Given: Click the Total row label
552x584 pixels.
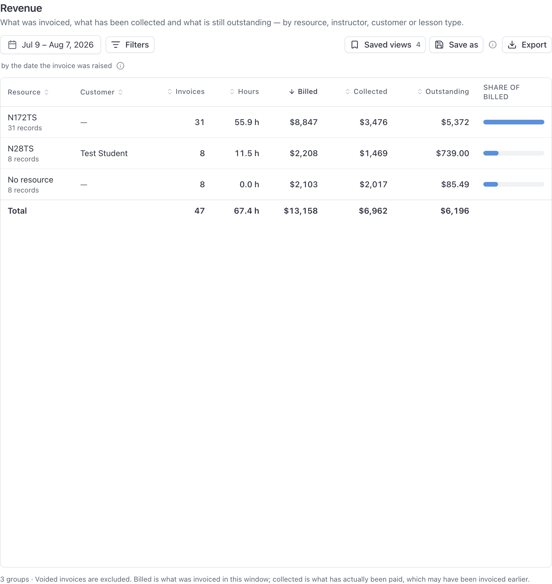Looking at the screenshot, I should pos(17,211).
